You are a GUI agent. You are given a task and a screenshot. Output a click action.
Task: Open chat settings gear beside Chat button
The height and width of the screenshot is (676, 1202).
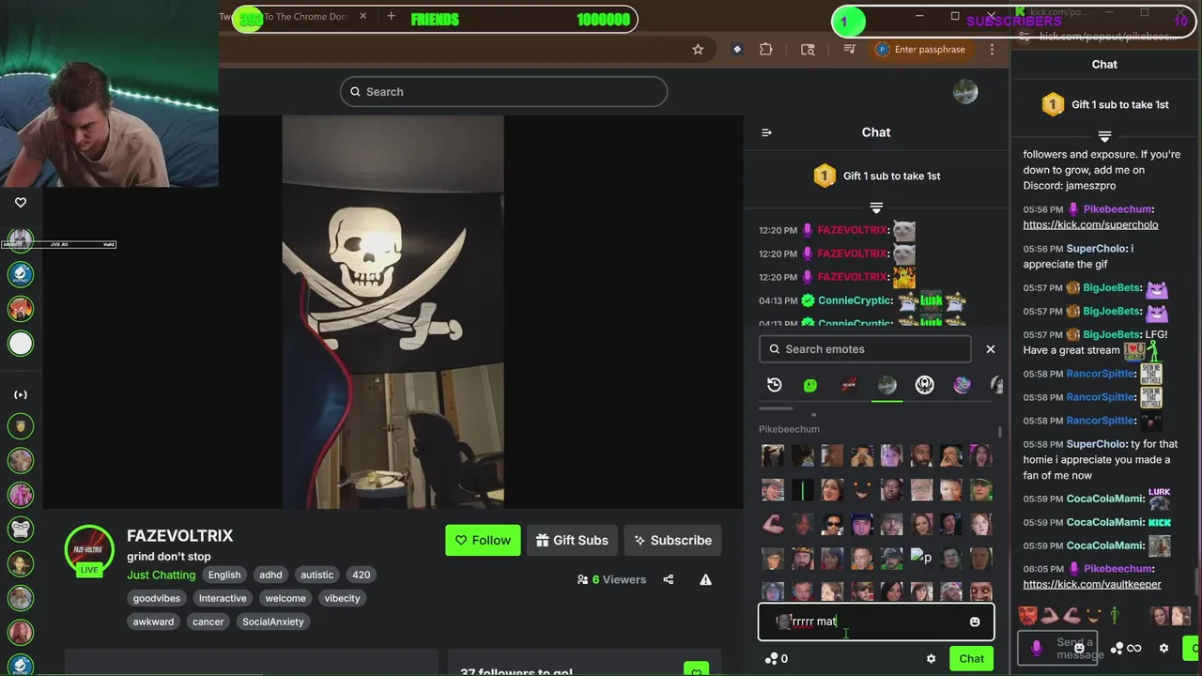tap(931, 659)
